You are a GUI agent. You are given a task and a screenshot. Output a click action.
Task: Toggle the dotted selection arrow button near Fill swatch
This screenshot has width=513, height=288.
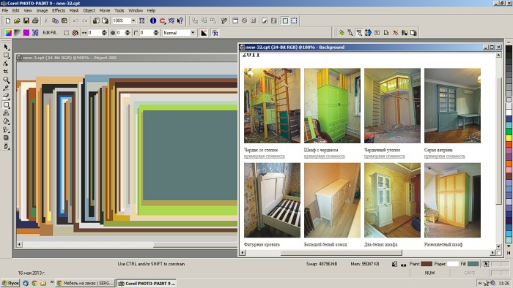click(486, 264)
